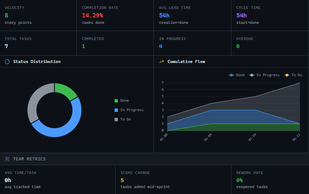Open the Velocity metric card

click(38, 15)
